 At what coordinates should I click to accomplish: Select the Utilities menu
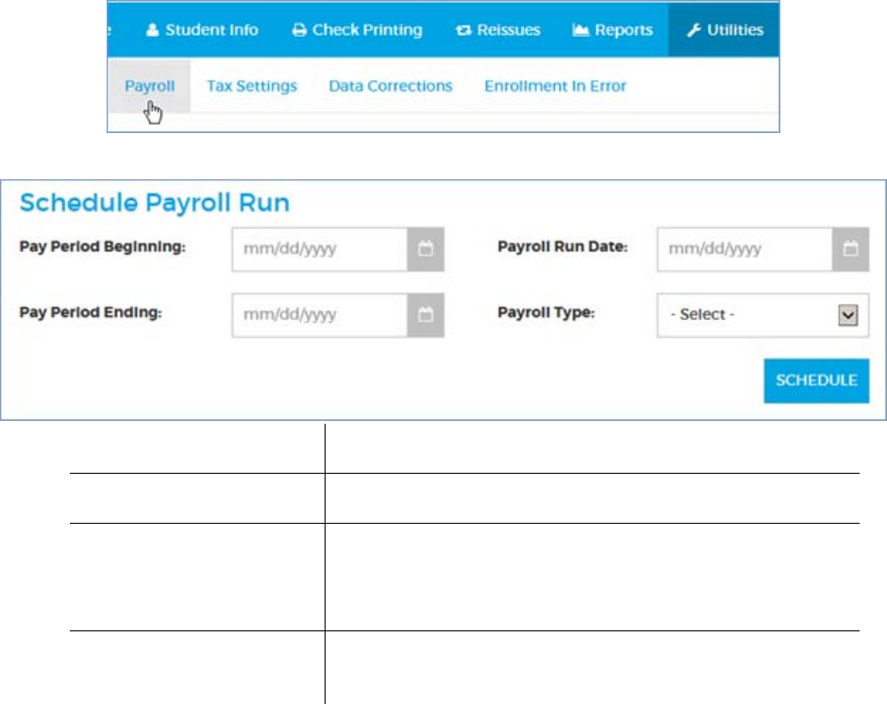coord(724,30)
